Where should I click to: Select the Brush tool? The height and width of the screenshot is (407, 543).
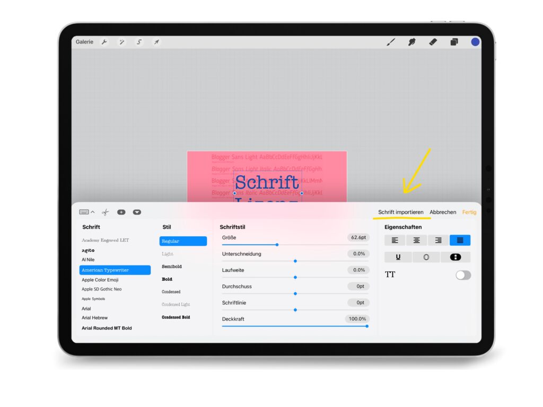[391, 42]
